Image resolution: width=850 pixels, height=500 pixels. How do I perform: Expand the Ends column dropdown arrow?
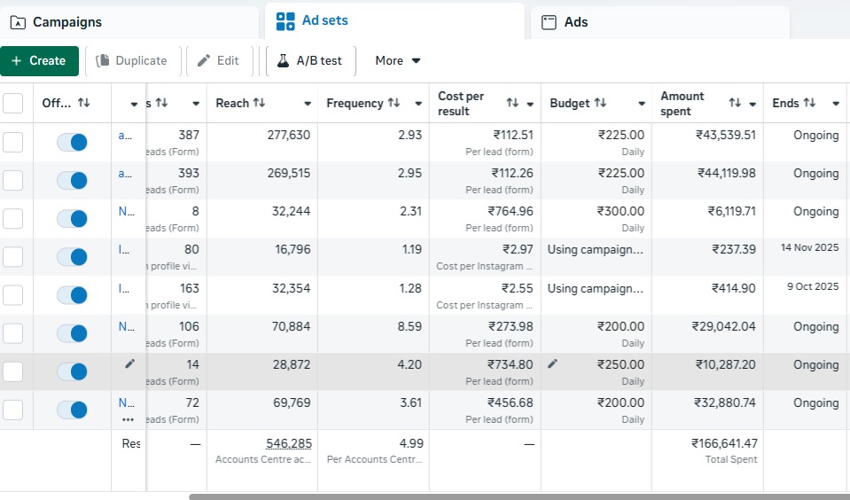pos(836,105)
